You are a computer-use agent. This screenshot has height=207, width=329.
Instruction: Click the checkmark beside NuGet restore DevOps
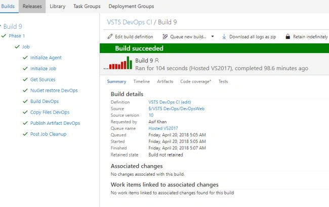[x=25, y=90]
